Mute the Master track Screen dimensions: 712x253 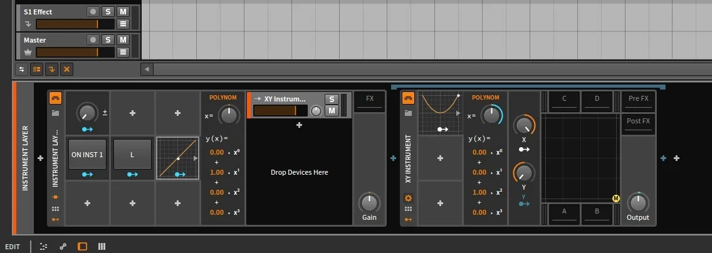click(123, 40)
